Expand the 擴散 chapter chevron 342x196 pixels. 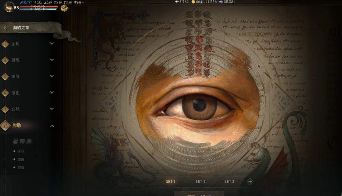(52, 76)
